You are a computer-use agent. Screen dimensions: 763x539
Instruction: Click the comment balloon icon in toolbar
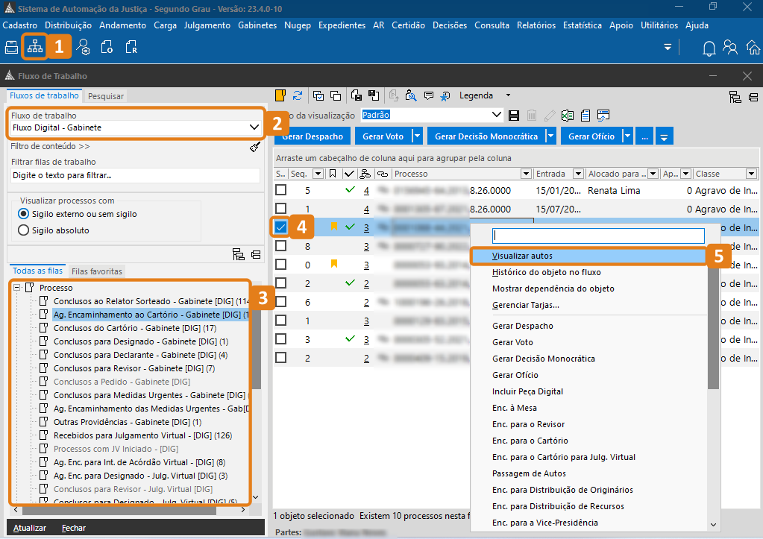(x=429, y=95)
